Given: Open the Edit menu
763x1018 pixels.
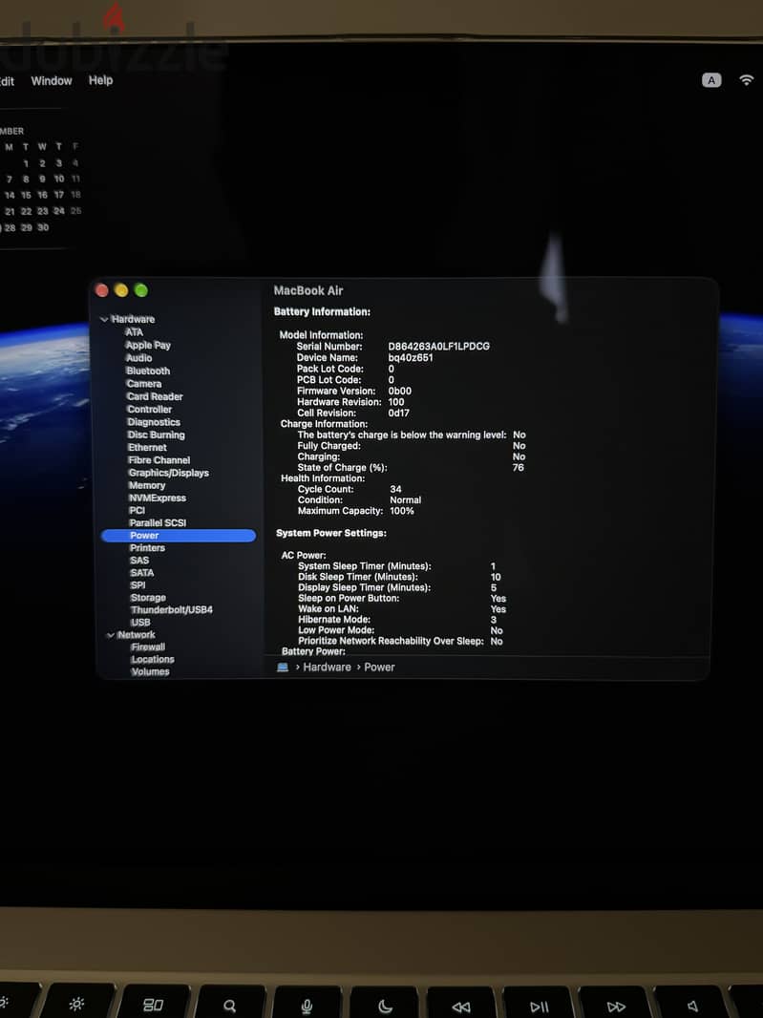Looking at the screenshot, I should point(7,81).
